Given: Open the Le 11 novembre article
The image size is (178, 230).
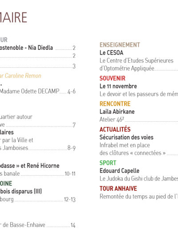Looking at the screenshot, I should coord(118,86).
